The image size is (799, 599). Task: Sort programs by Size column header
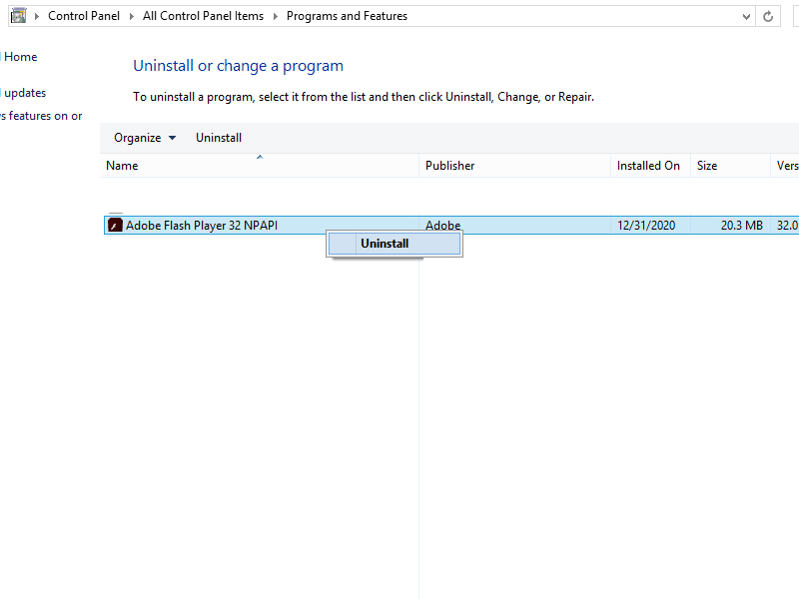point(707,166)
